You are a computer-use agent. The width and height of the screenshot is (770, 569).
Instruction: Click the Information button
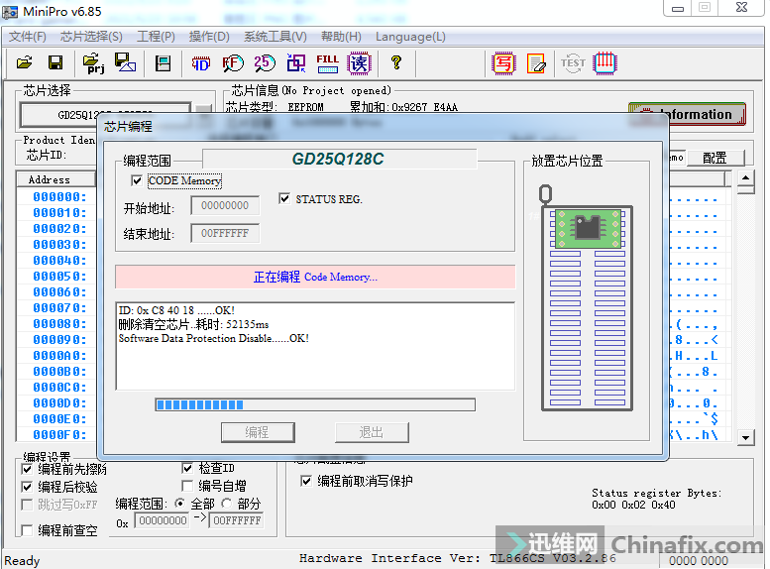[687, 114]
